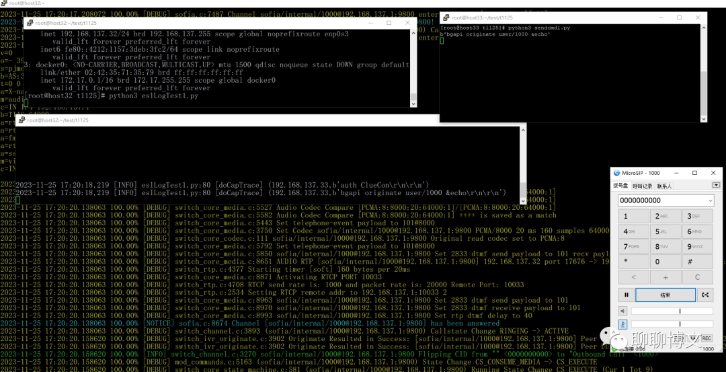The image size is (726, 372).
Task: Open the MicroSIP main menu dropdown arrow
Action: pyautogui.click(x=717, y=185)
